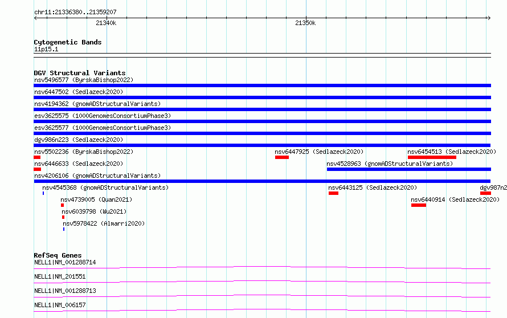Click the Cytogenetic Bands track title
The height and width of the screenshot is (318, 507).
68,42
